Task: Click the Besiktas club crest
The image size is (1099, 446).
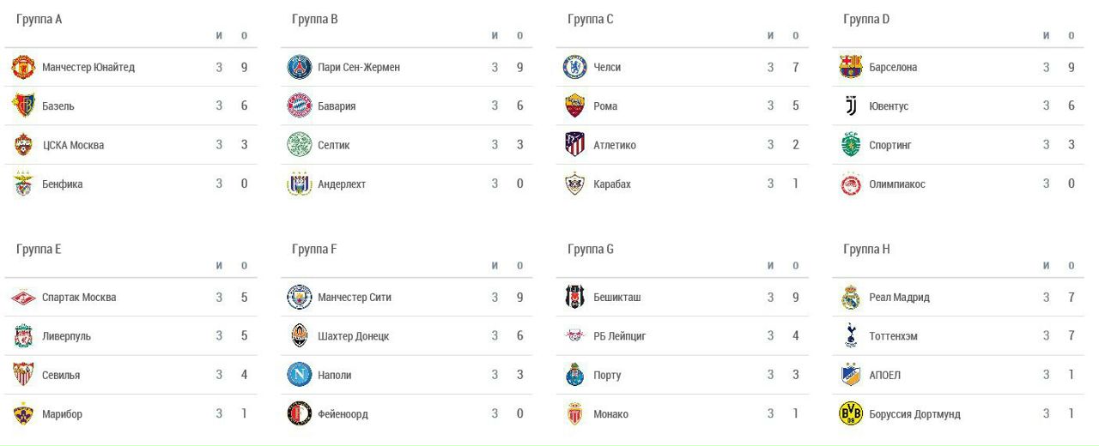Action: click(x=574, y=298)
